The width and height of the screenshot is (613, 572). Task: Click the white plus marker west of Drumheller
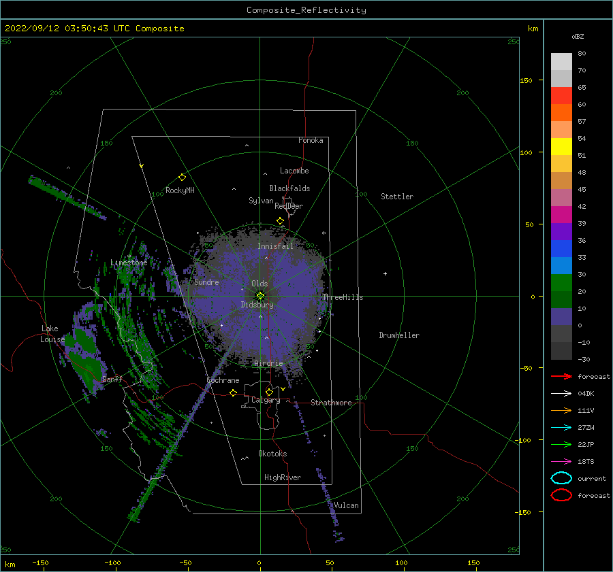385,273
